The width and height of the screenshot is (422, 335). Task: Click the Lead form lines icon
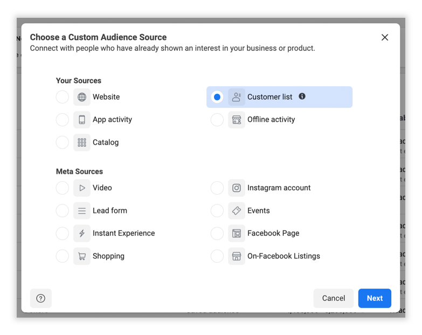click(82, 210)
